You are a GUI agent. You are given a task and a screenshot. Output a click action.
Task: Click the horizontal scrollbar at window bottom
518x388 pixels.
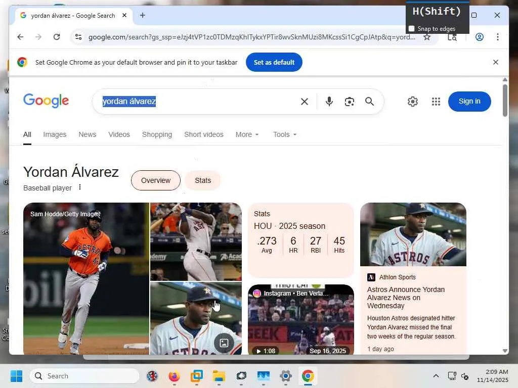pyautogui.click(x=276, y=357)
